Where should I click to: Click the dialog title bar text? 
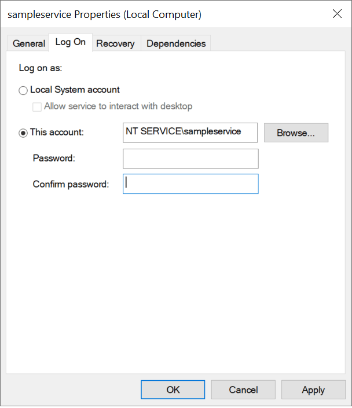point(104,14)
